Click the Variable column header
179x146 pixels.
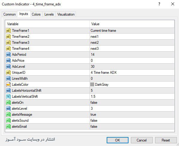[x=47, y=24]
